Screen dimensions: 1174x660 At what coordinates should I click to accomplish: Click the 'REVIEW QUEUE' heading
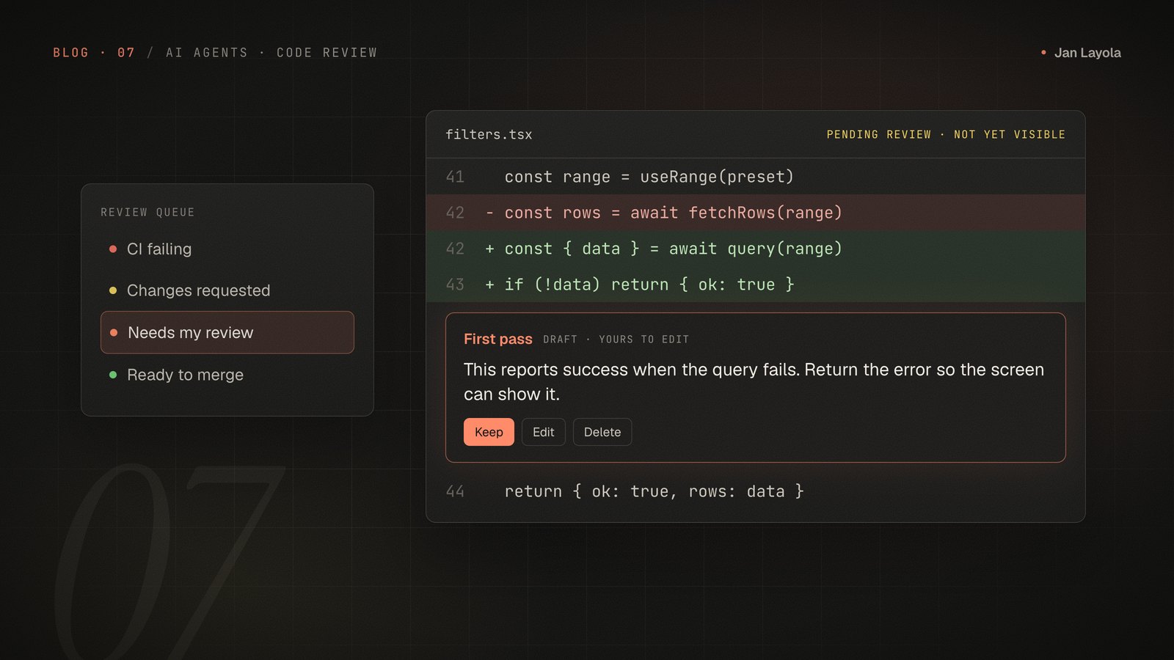(x=147, y=213)
